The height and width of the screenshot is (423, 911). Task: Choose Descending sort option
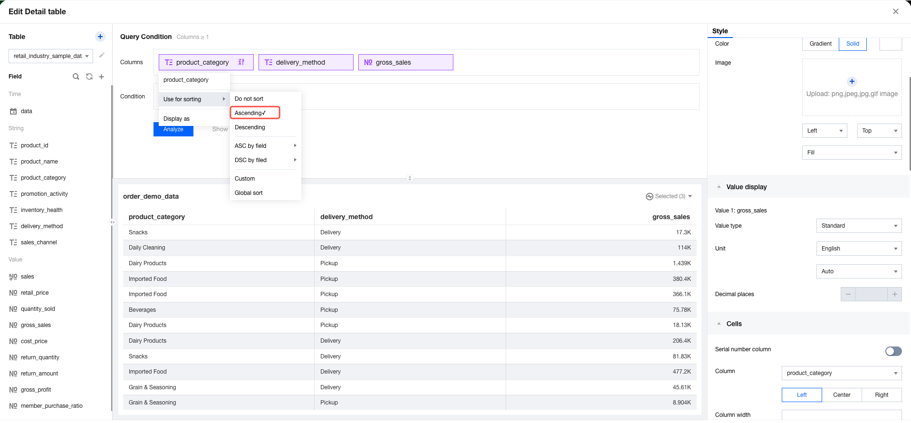click(250, 127)
